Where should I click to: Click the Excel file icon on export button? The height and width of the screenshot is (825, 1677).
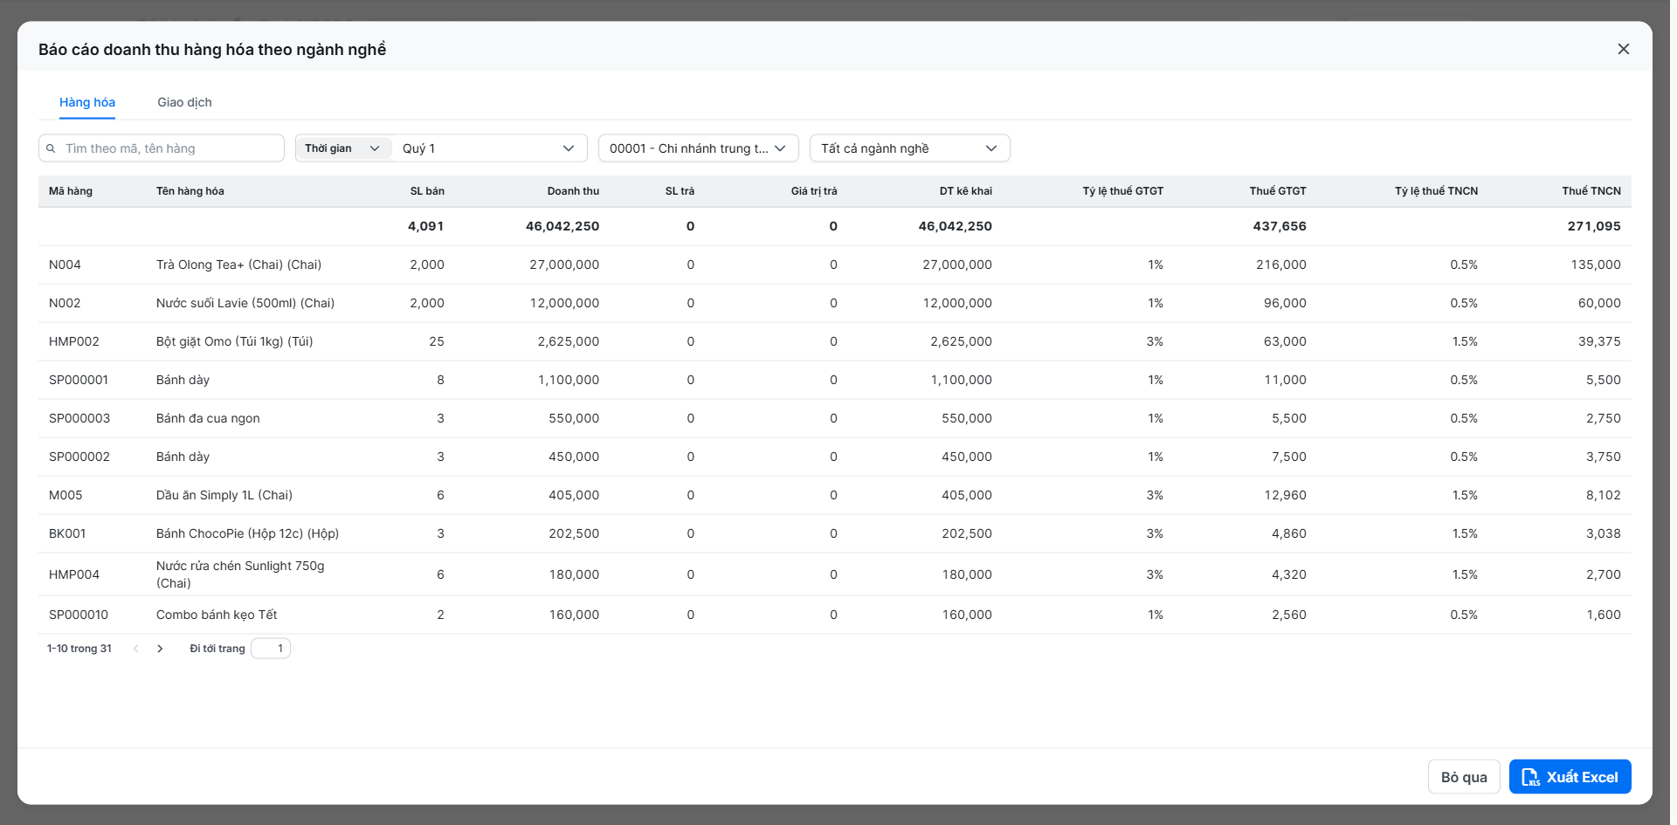(1530, 777)
